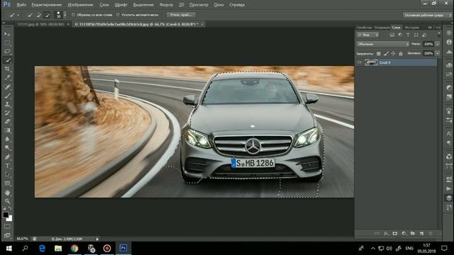Toggle type layer filter
The image size is (454, 255).
point(408,35)
